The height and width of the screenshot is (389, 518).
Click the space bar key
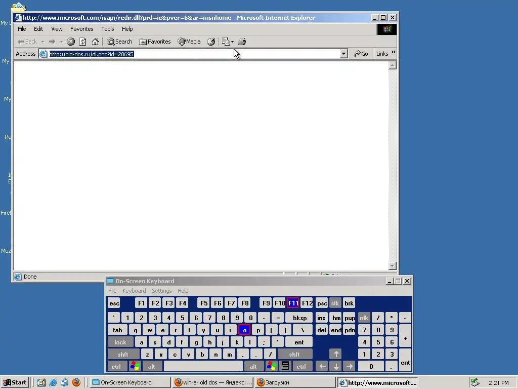203,366
